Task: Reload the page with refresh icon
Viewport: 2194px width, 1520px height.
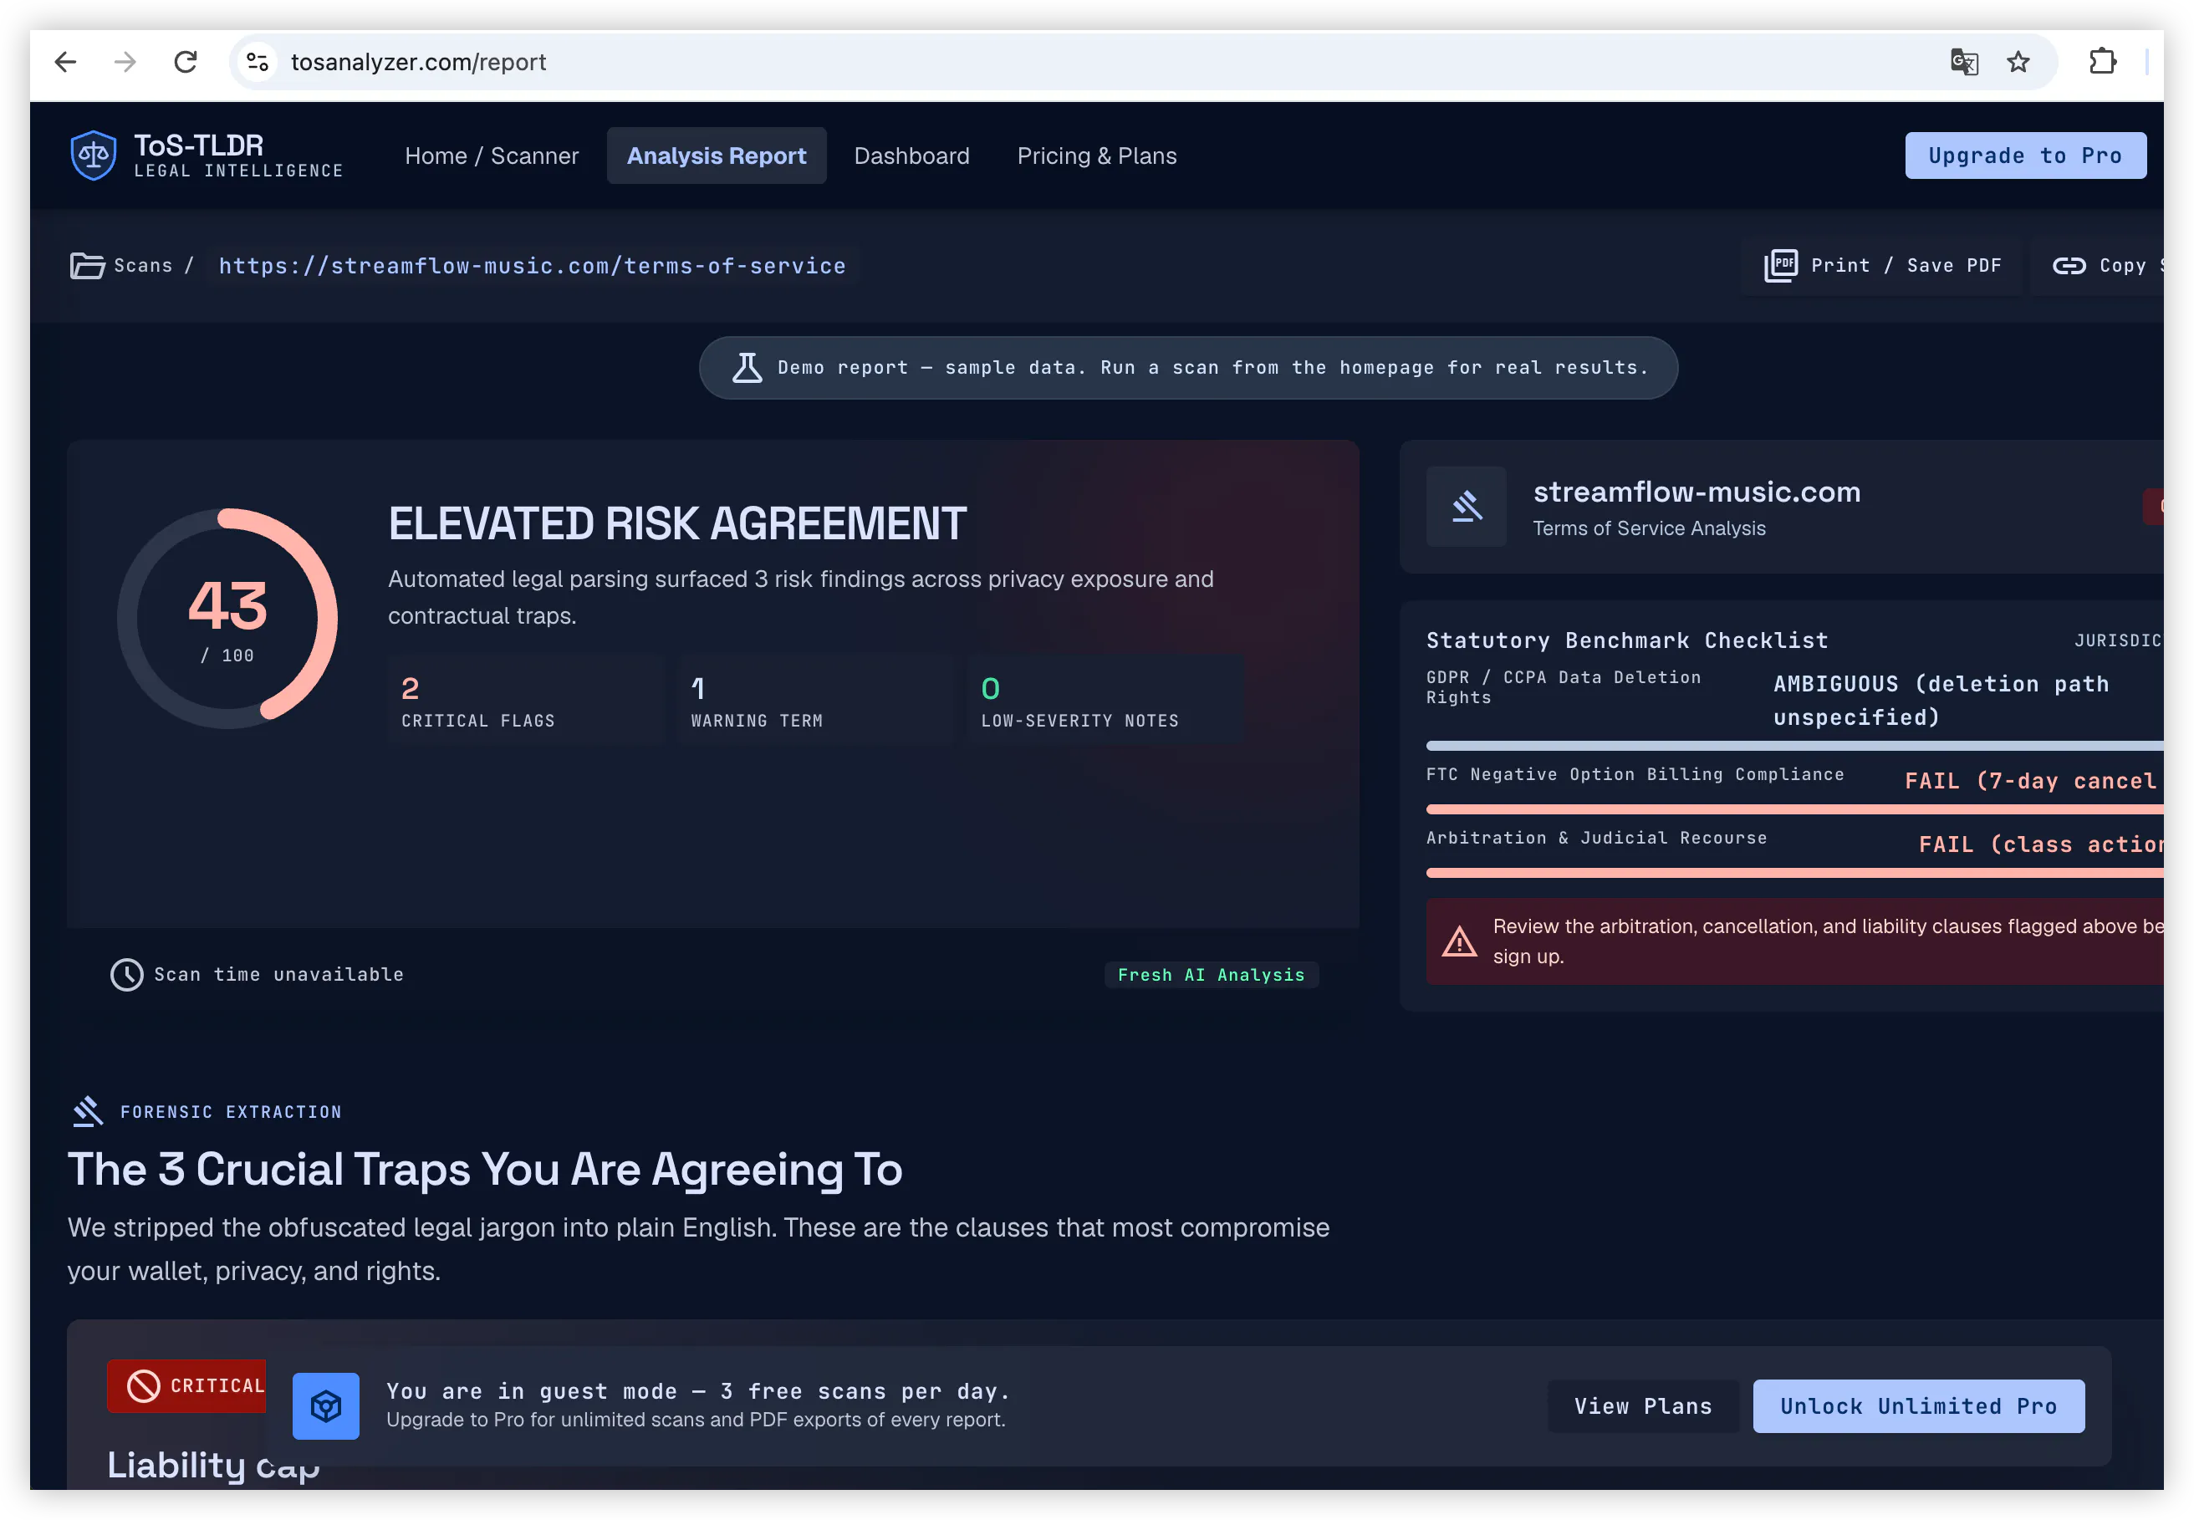Action: click(186, 62)
